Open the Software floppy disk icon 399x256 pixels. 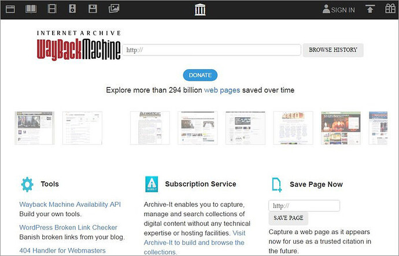point(93,9)
